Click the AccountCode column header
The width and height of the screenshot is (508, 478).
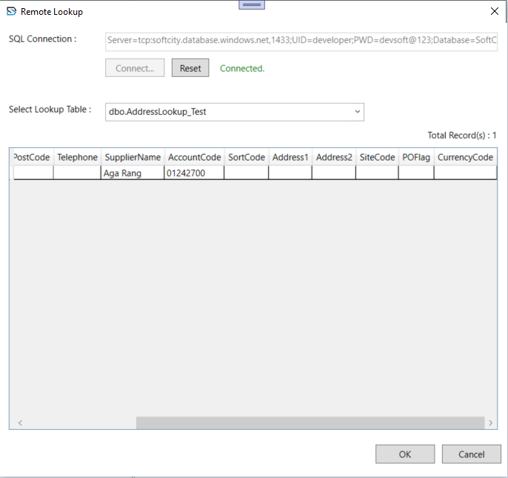coord(194,158)
